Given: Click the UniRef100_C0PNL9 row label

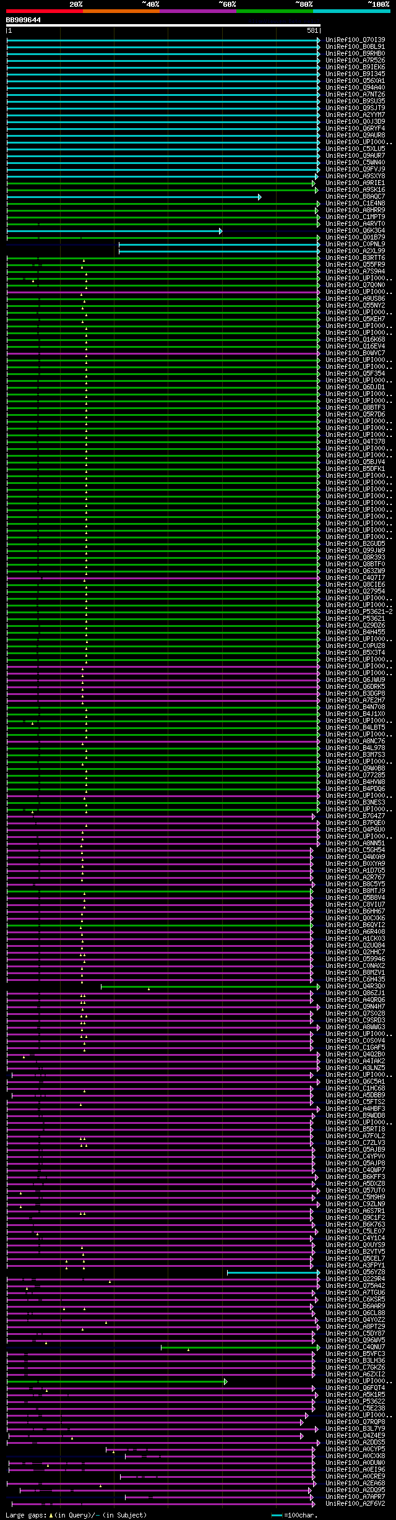Looking at the screenshot, I should coord(355,244).
